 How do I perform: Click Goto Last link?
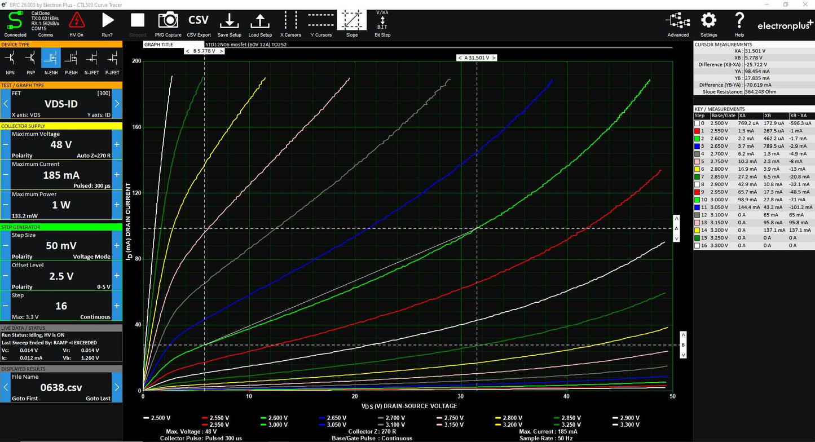click(98, 399)
